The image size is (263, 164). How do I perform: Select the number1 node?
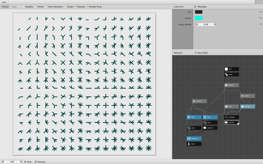tap(199, 101)
